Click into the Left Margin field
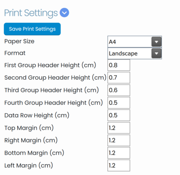Viewport: 180px width, 175px height. 119,166
